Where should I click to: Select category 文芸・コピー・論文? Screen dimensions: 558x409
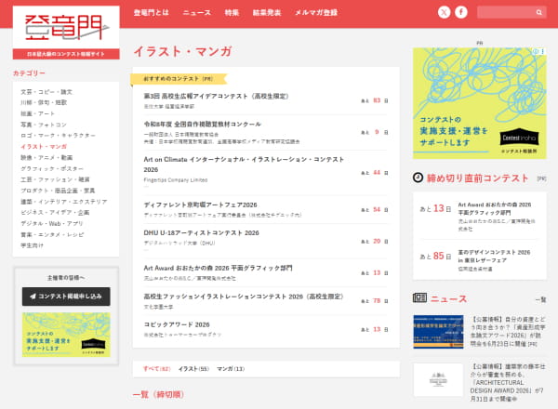pyautogui.click(x=46, y=92)
